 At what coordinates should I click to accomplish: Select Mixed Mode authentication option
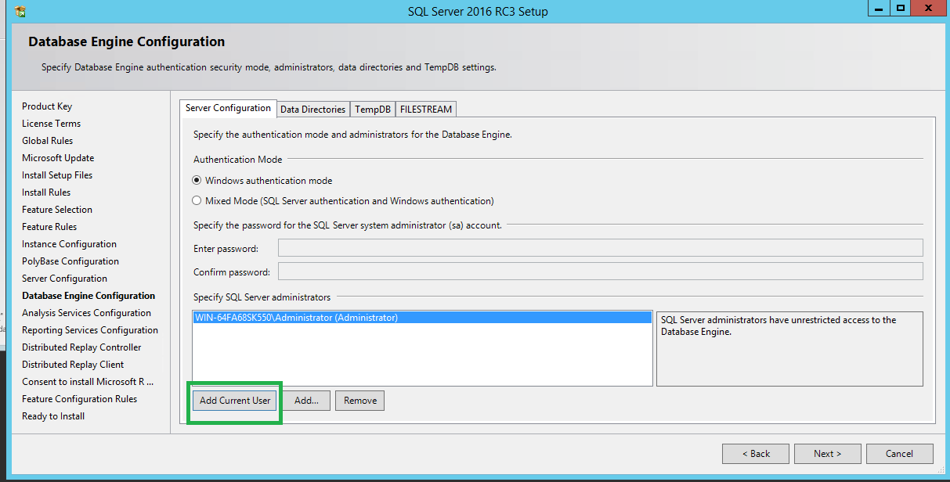[x=343, y=201]
